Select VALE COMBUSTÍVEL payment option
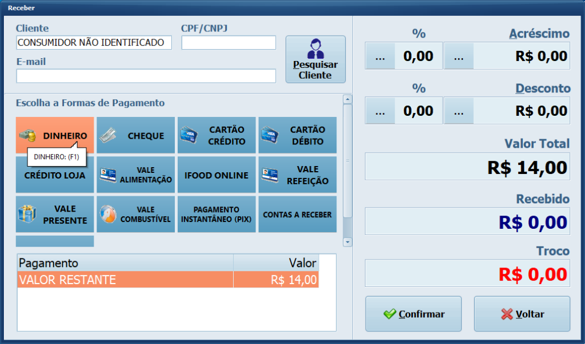Image resolution: width=585 pixels, height=344 pixels. coord(135,215)
